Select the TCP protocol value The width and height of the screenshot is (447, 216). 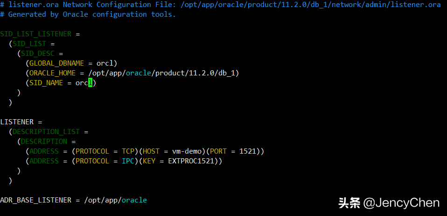coord(128,151)
